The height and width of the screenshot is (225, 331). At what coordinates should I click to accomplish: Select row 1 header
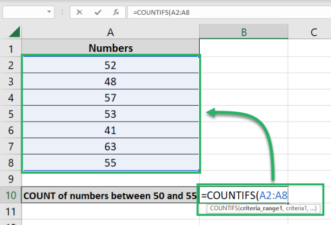(11, 48)
